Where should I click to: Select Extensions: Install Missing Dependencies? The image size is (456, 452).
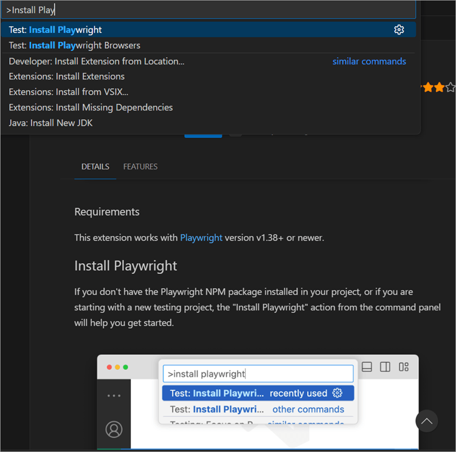coord(208,108)
